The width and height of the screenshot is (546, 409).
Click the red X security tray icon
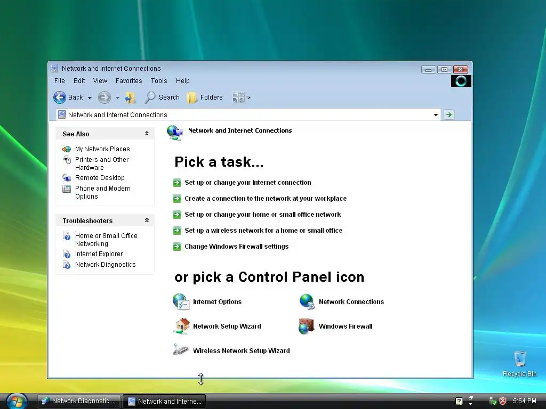pyautogui.click(x=503, y=401)
